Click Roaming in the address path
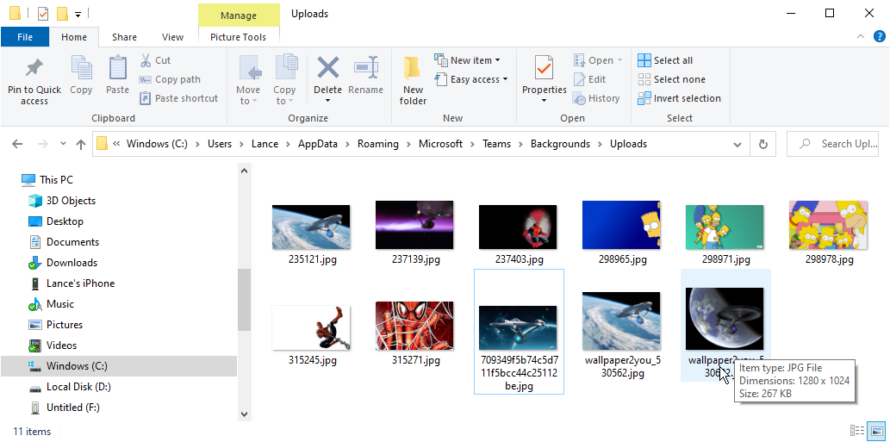Image resolution: width=890 pixels, height=442 pixels. (378, 144)
